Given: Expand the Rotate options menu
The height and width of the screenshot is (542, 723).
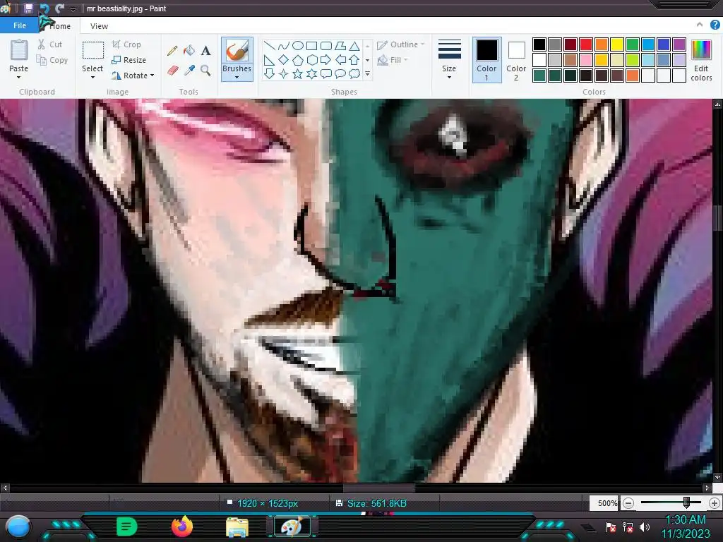Looking at the screenshot, I should [x=153, y=75].
